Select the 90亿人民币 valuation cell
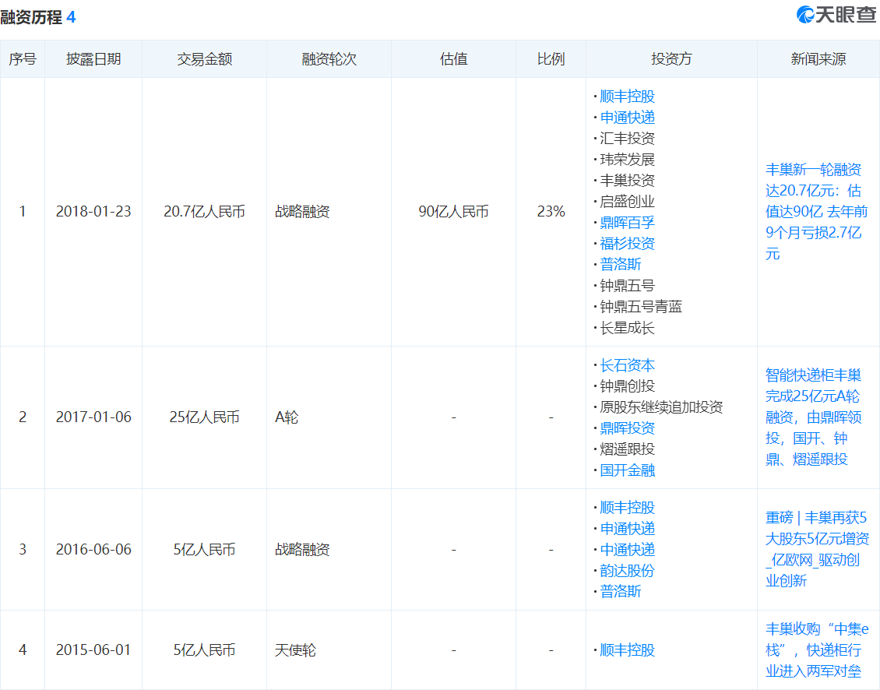Image resolution: width=880 pixels, height=690 pixels. point(453,212)
